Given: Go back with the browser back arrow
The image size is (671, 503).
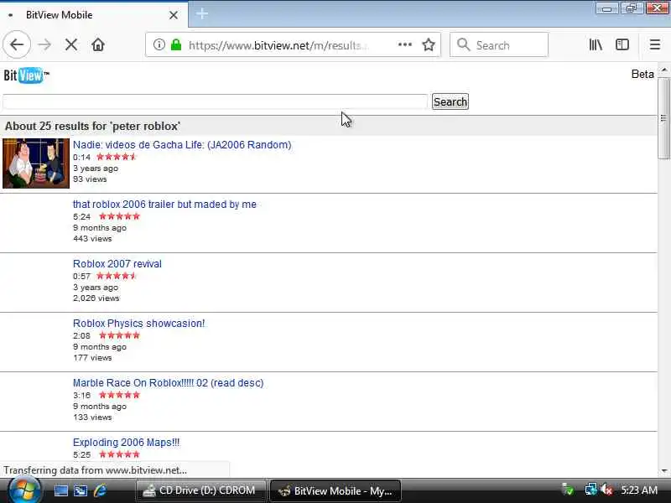Looking at the screenshot, I should point(17,44).
